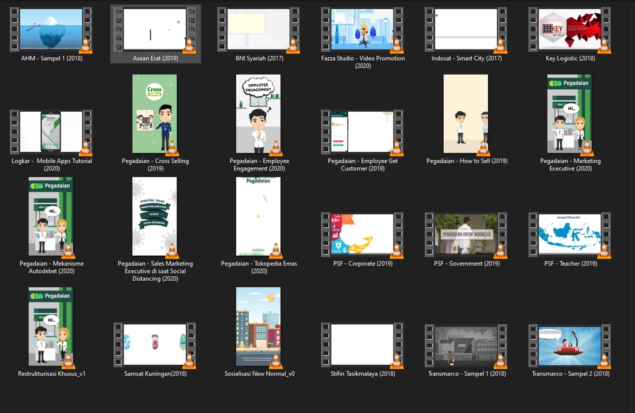This screenshot has height=413, width=635.
Task: Click Stifin Tasikmalaya (2018) video icon
Action: coord(362,345)
